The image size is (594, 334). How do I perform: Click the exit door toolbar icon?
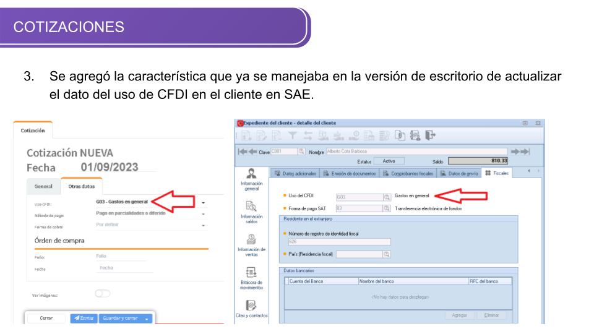431,135
